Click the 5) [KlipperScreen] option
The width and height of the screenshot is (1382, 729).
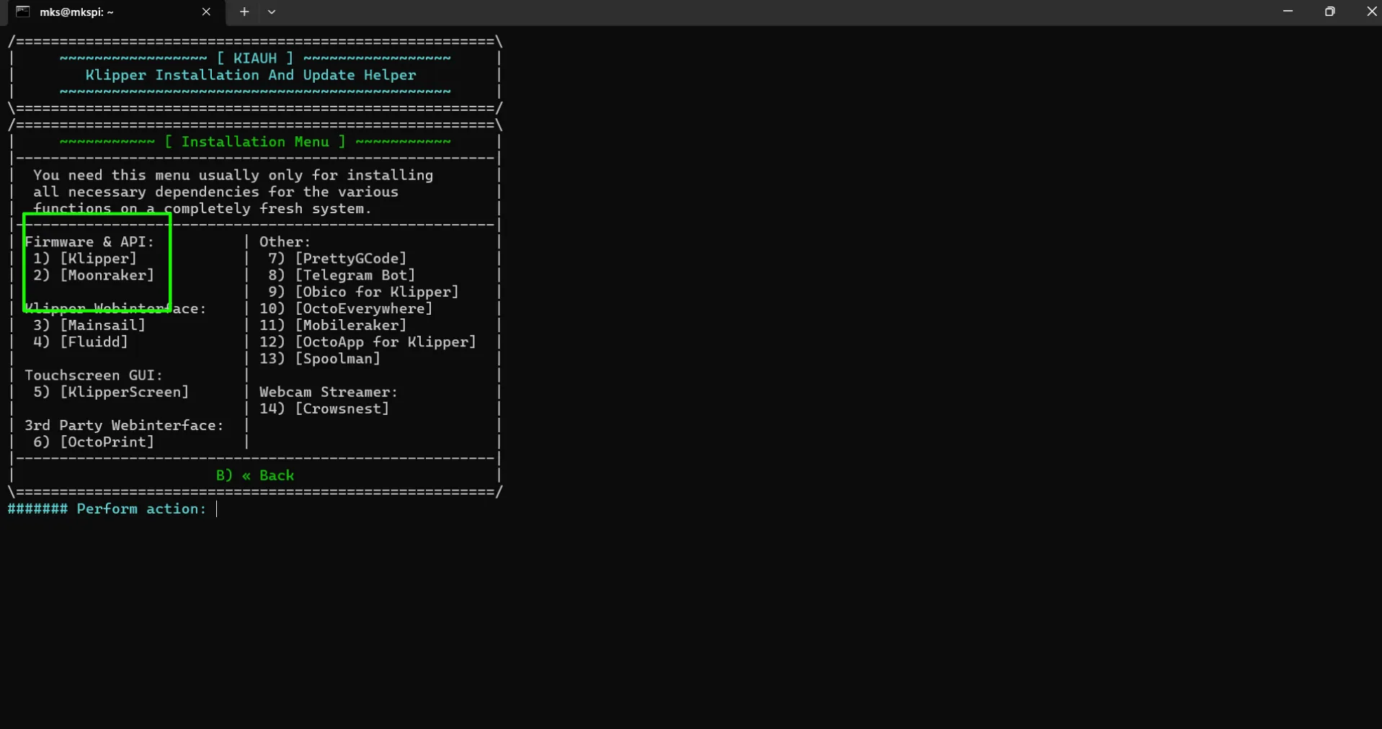pos(110,392)
